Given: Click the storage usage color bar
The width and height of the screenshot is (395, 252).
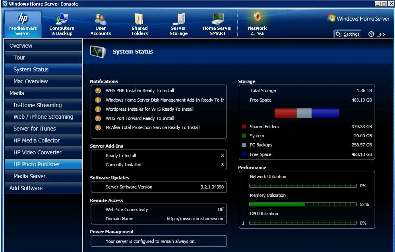Looking at the screenshot, I should pyautogui.click(x=307, y=113).
